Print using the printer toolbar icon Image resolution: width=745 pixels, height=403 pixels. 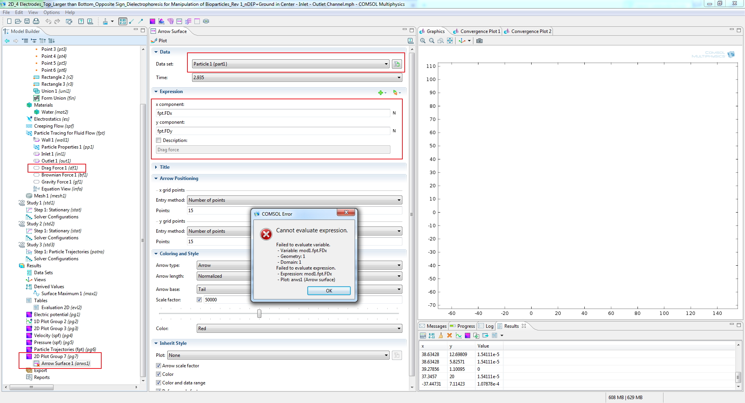coord(36,21)
